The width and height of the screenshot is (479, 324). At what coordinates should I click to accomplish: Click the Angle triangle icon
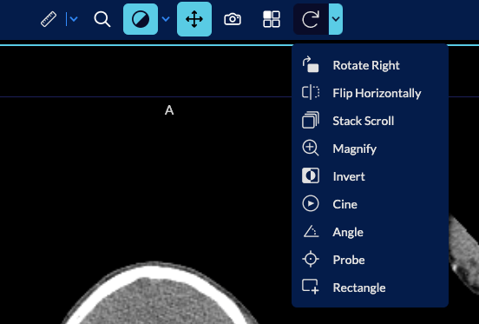point(311,231)
